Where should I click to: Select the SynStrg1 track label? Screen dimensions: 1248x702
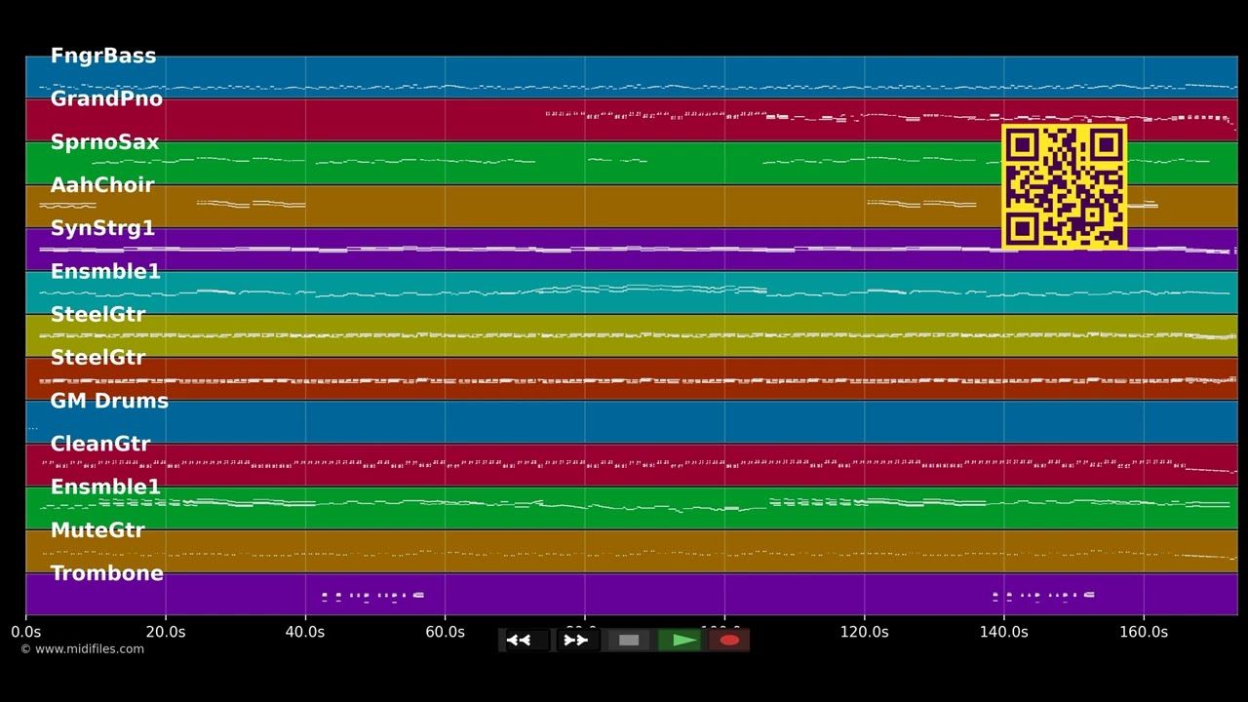click(102, 228)
